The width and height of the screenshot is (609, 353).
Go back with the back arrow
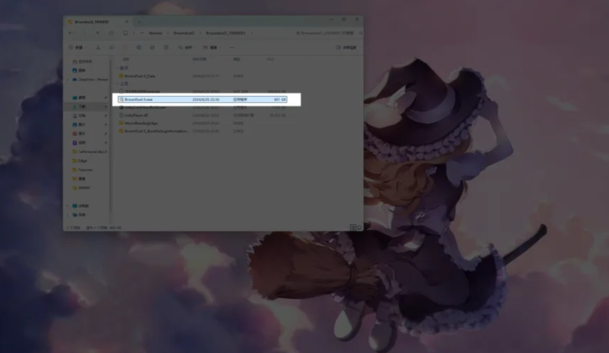71,33
